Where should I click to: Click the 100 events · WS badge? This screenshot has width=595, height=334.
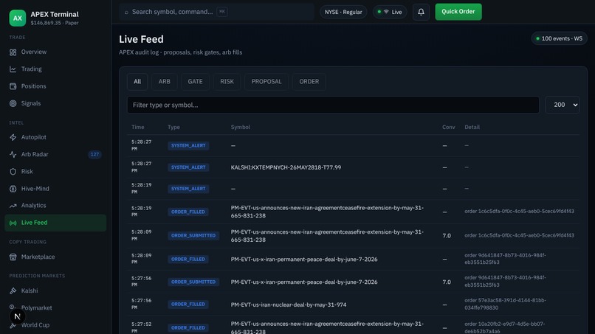coord(560,38)
